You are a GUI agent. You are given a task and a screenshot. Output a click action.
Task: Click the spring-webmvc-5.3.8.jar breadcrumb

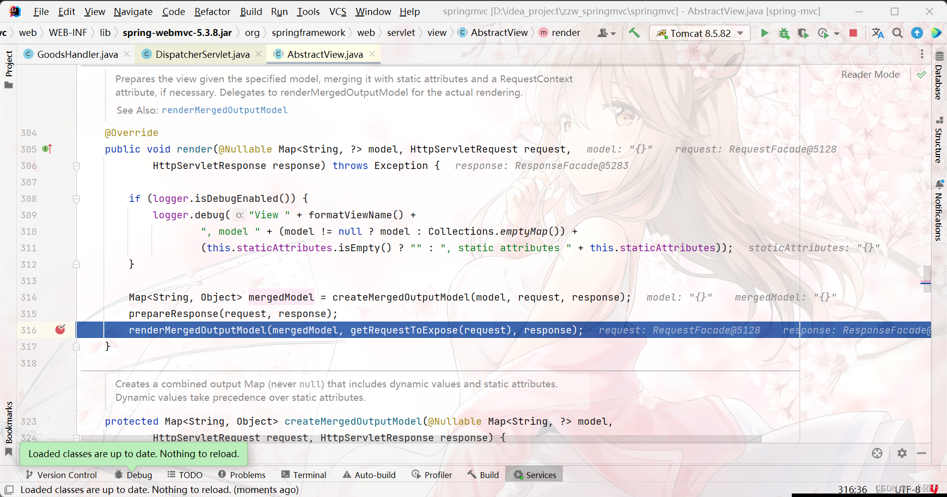(x=177, y=32)
